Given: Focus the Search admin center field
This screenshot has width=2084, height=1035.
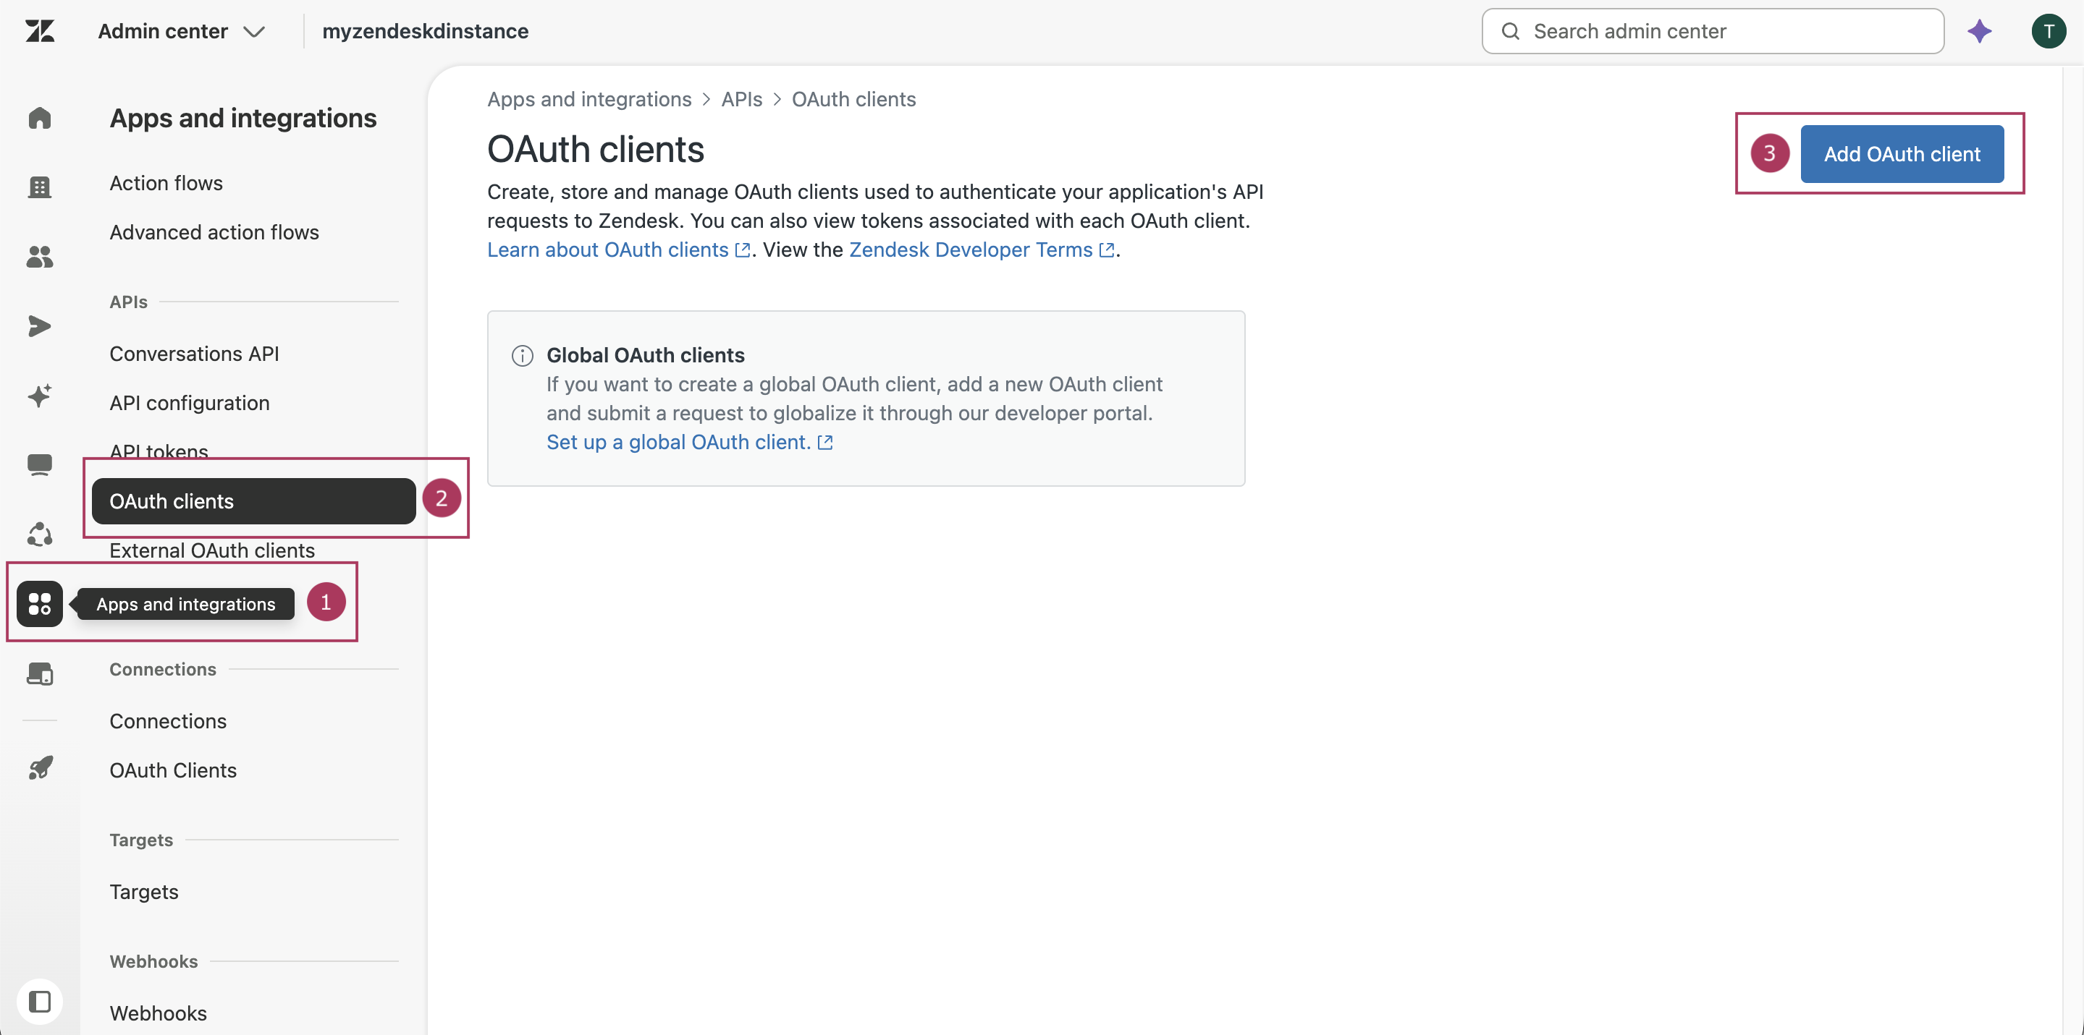Looking at the screenshot, I should point(1713,30).
